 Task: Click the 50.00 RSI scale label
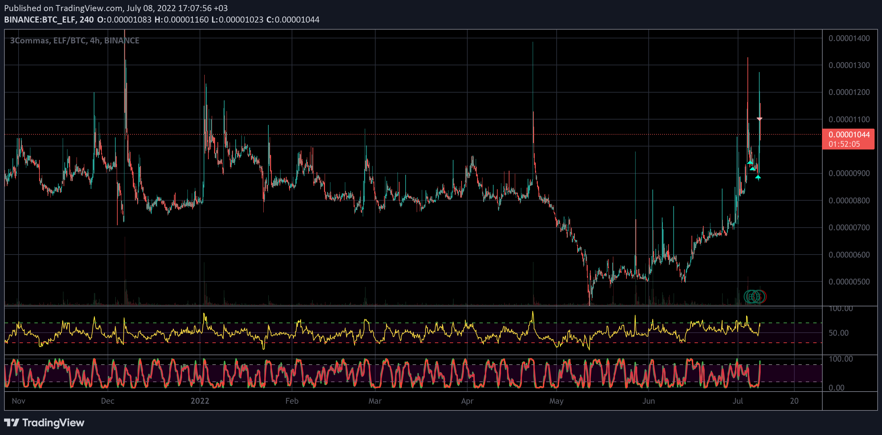839,333
